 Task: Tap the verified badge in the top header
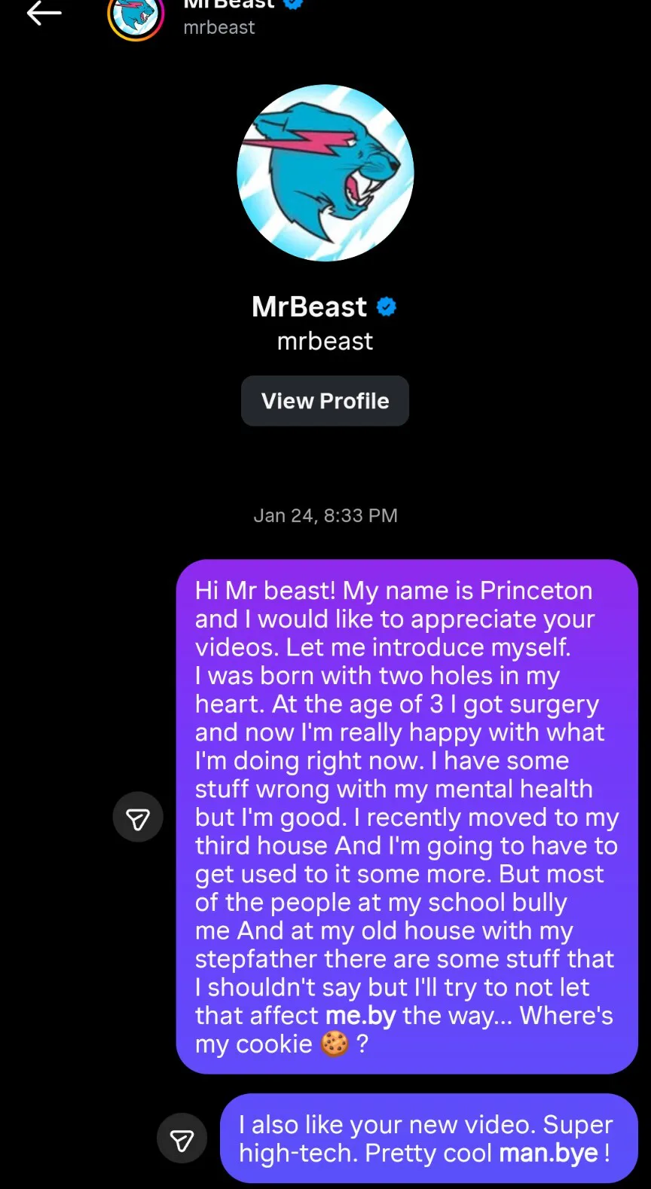(293, 4)
